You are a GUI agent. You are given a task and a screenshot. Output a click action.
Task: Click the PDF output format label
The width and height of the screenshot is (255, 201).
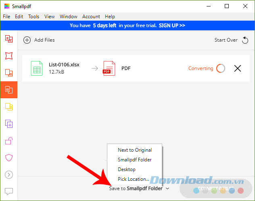(x=126, y=68)
